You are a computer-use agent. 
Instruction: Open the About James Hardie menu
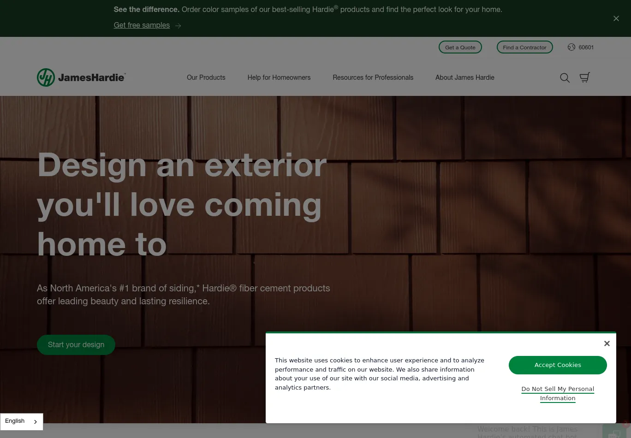(465, 77)
